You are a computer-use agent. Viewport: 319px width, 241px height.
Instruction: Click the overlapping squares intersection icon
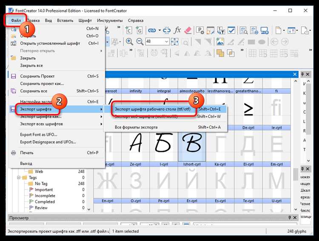click(x=231, y=53)
